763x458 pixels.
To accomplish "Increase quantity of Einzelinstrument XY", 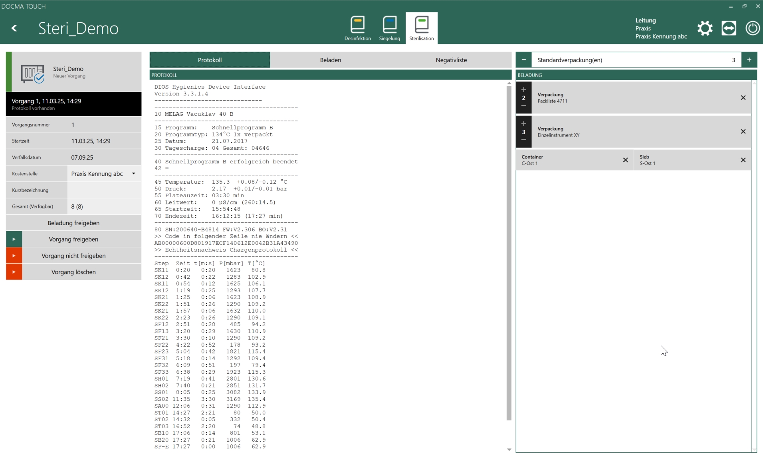I will (523, 124).
